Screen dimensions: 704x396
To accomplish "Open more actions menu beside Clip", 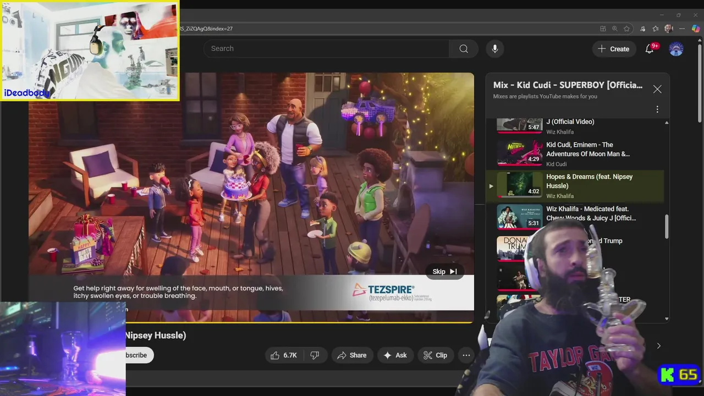I will (x=466, y=355).
